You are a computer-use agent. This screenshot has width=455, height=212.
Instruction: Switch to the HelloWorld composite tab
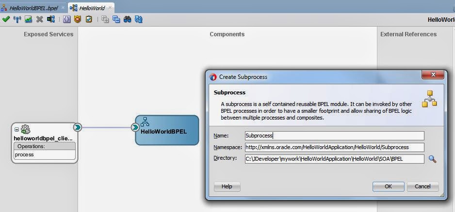(92, 8)
